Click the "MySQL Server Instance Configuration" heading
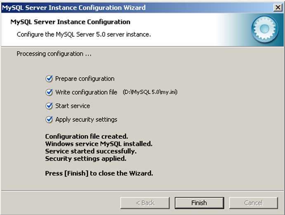 [x=70, y=22]
